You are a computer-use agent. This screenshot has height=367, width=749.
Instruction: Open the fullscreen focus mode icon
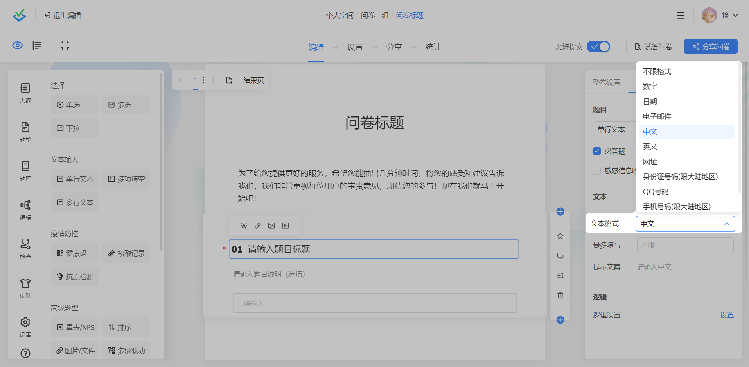[65, 46]
